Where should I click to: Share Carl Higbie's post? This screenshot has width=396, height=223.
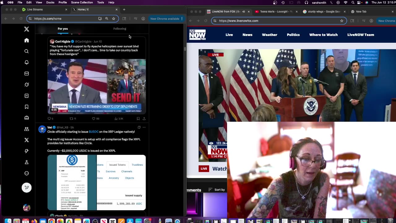coord(144,119)
